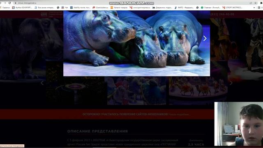The height and width of the screenshot is (148, 263).
Task: Expand the bookmarks overflow chevron
Action: (254, 7)
